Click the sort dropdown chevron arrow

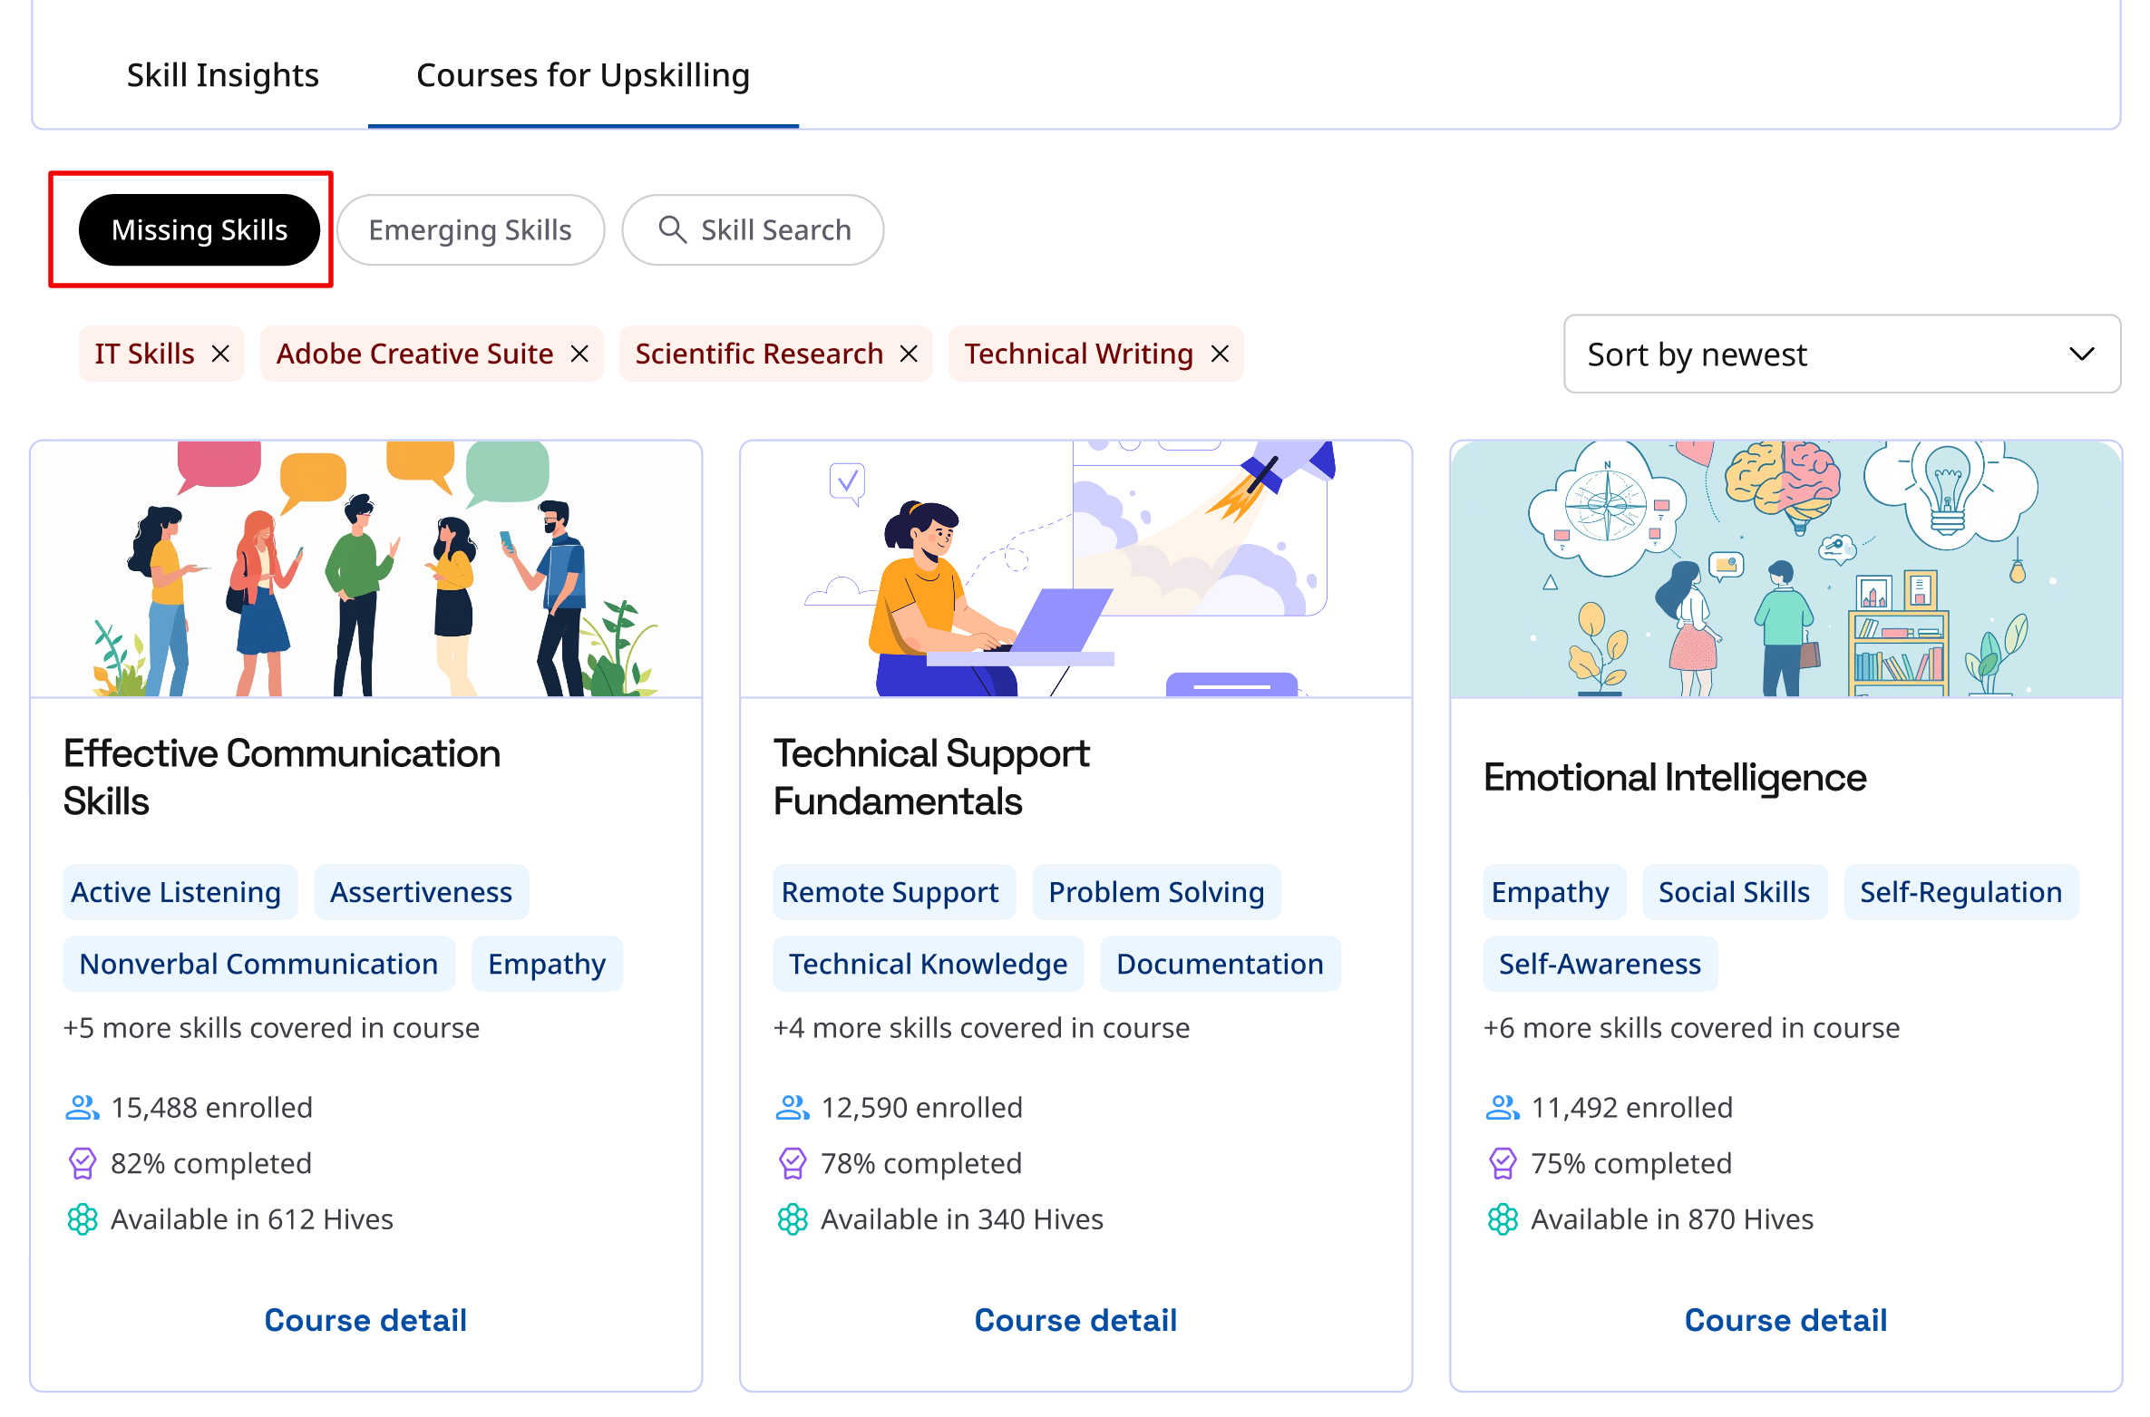click(2081, 354)
